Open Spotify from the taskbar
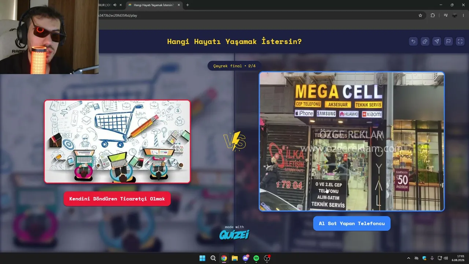The height and width of the screenshot is (264, 469). tap(256, 258)
